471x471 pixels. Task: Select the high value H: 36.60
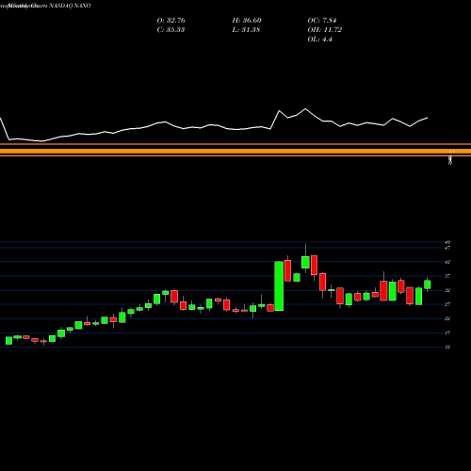click(x=247, y=21)
